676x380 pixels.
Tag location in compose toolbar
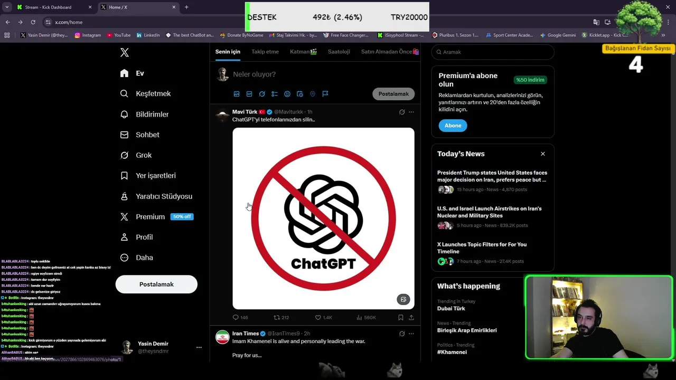tap(313, 94)
